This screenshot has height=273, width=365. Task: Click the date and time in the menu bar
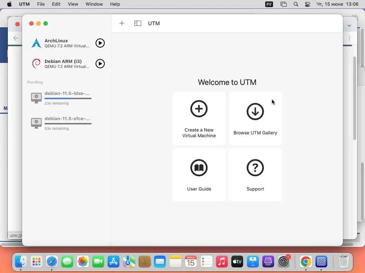click(x=337, y=4)
